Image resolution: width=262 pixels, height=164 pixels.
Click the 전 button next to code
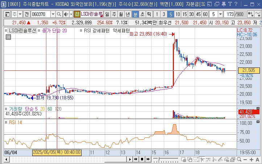pyautogui.click(x=26, y=14)
